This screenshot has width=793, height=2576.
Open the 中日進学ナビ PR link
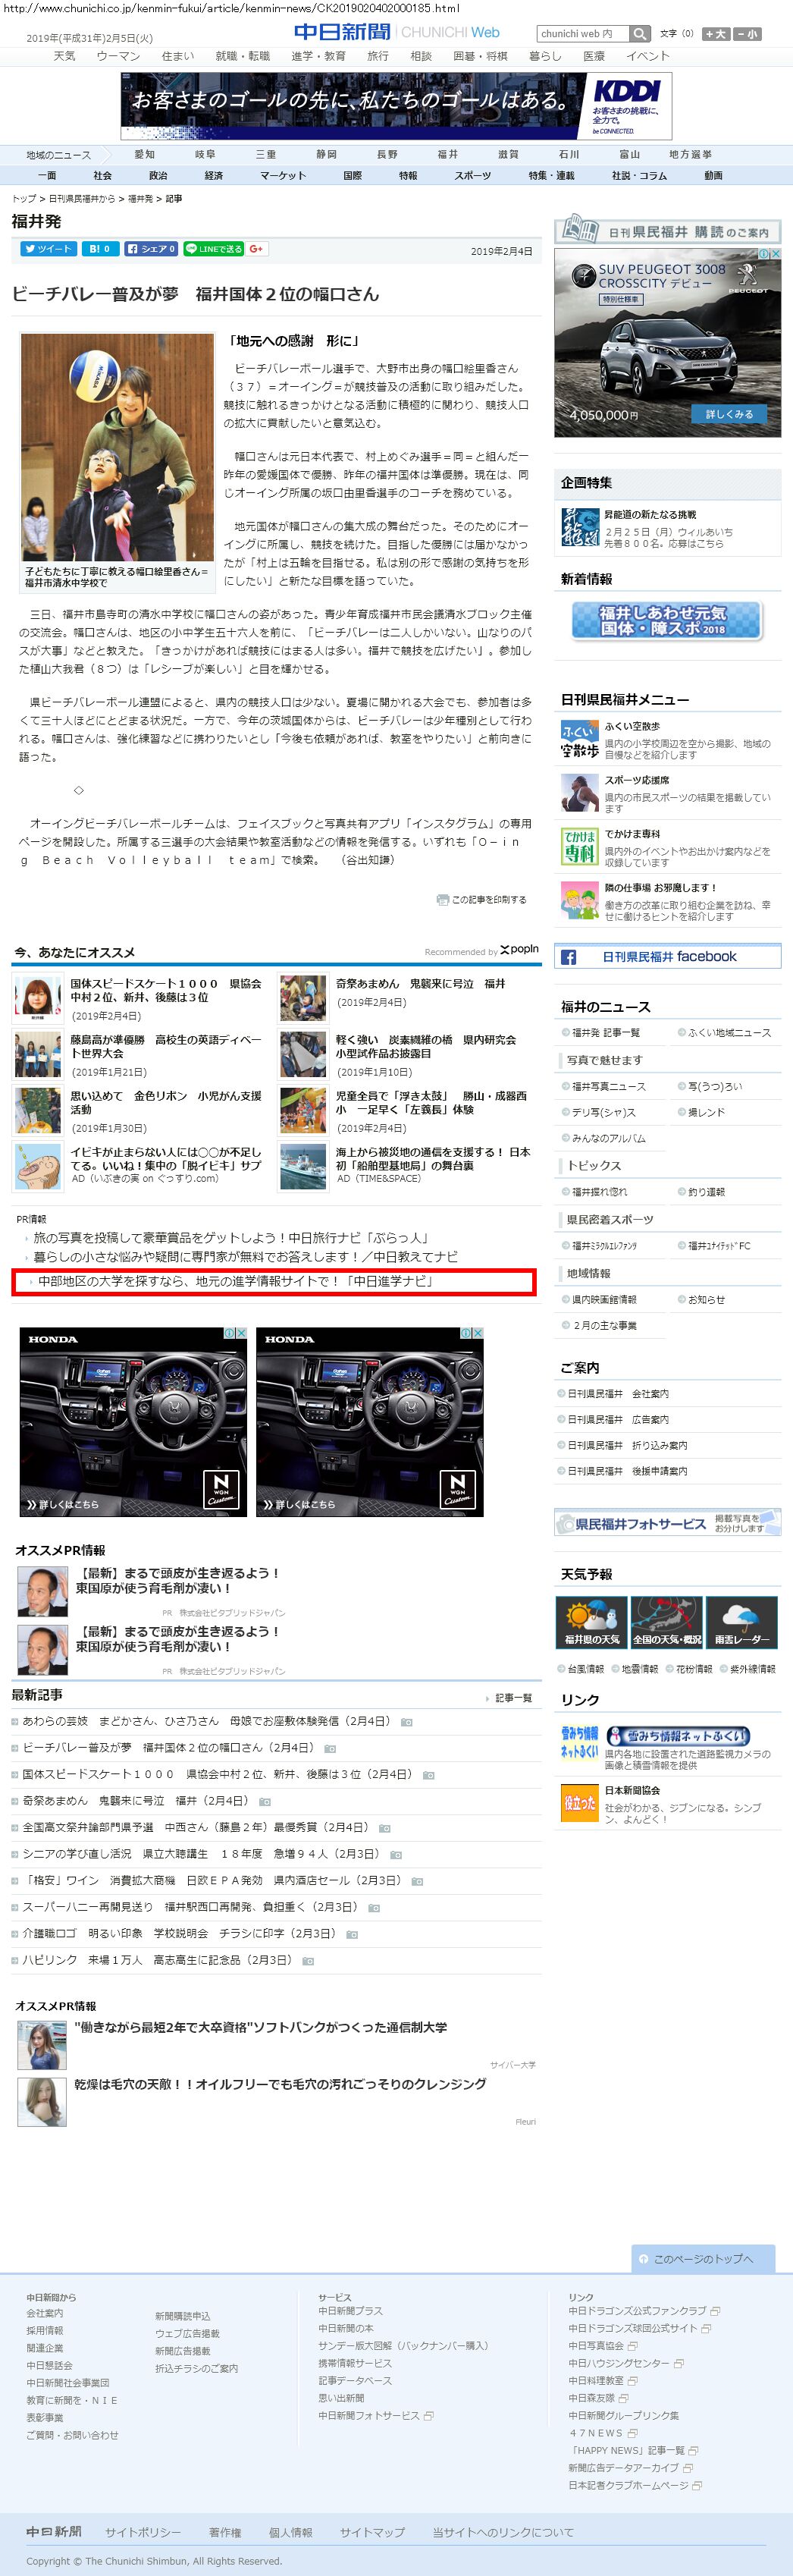pos(235,1282)
